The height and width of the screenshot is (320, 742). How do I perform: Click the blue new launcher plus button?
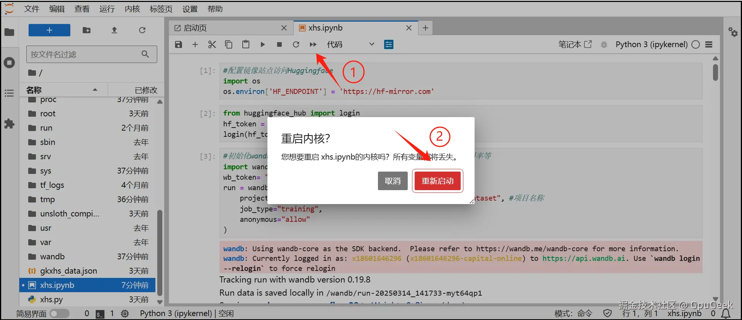pyautogui.click(x=49, y=30)
